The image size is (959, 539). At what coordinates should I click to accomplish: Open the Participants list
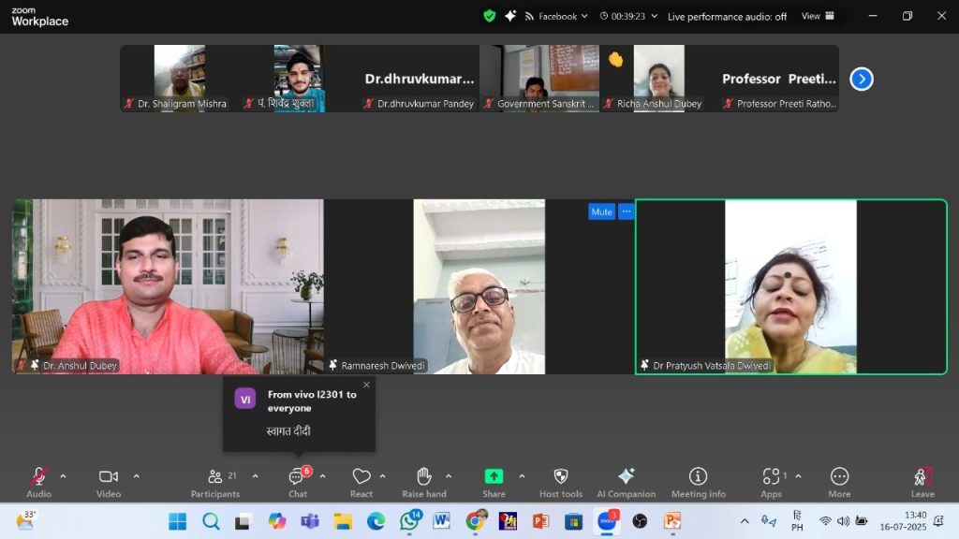pos(215,479)
